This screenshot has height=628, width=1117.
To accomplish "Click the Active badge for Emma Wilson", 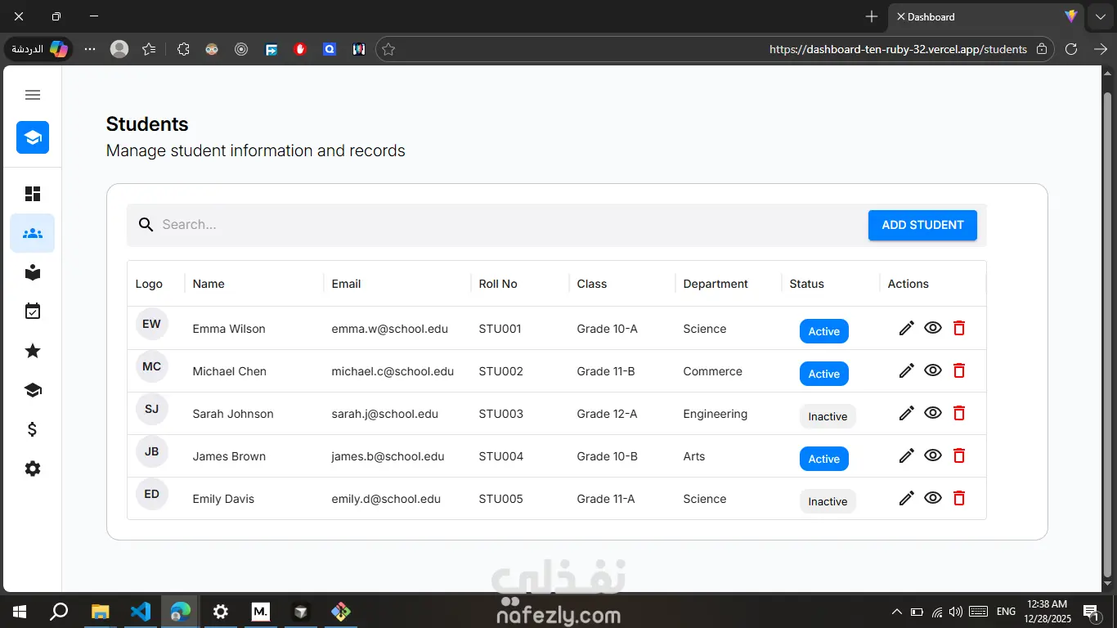I will pos(824,331).
